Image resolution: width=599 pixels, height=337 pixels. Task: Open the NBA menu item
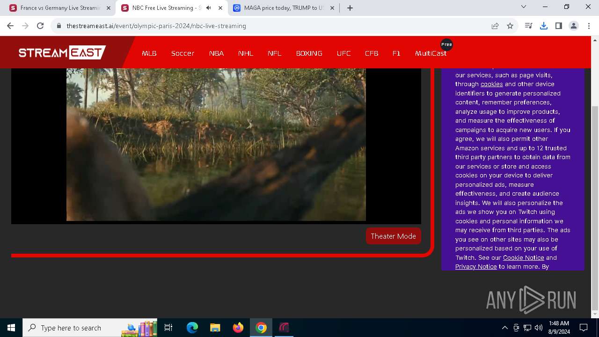click(216, 53)
